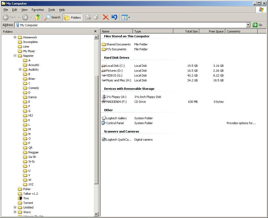The image size is (268, 218).
Task: Select the Poker folder icon
Action: click(x=20, y=189)
